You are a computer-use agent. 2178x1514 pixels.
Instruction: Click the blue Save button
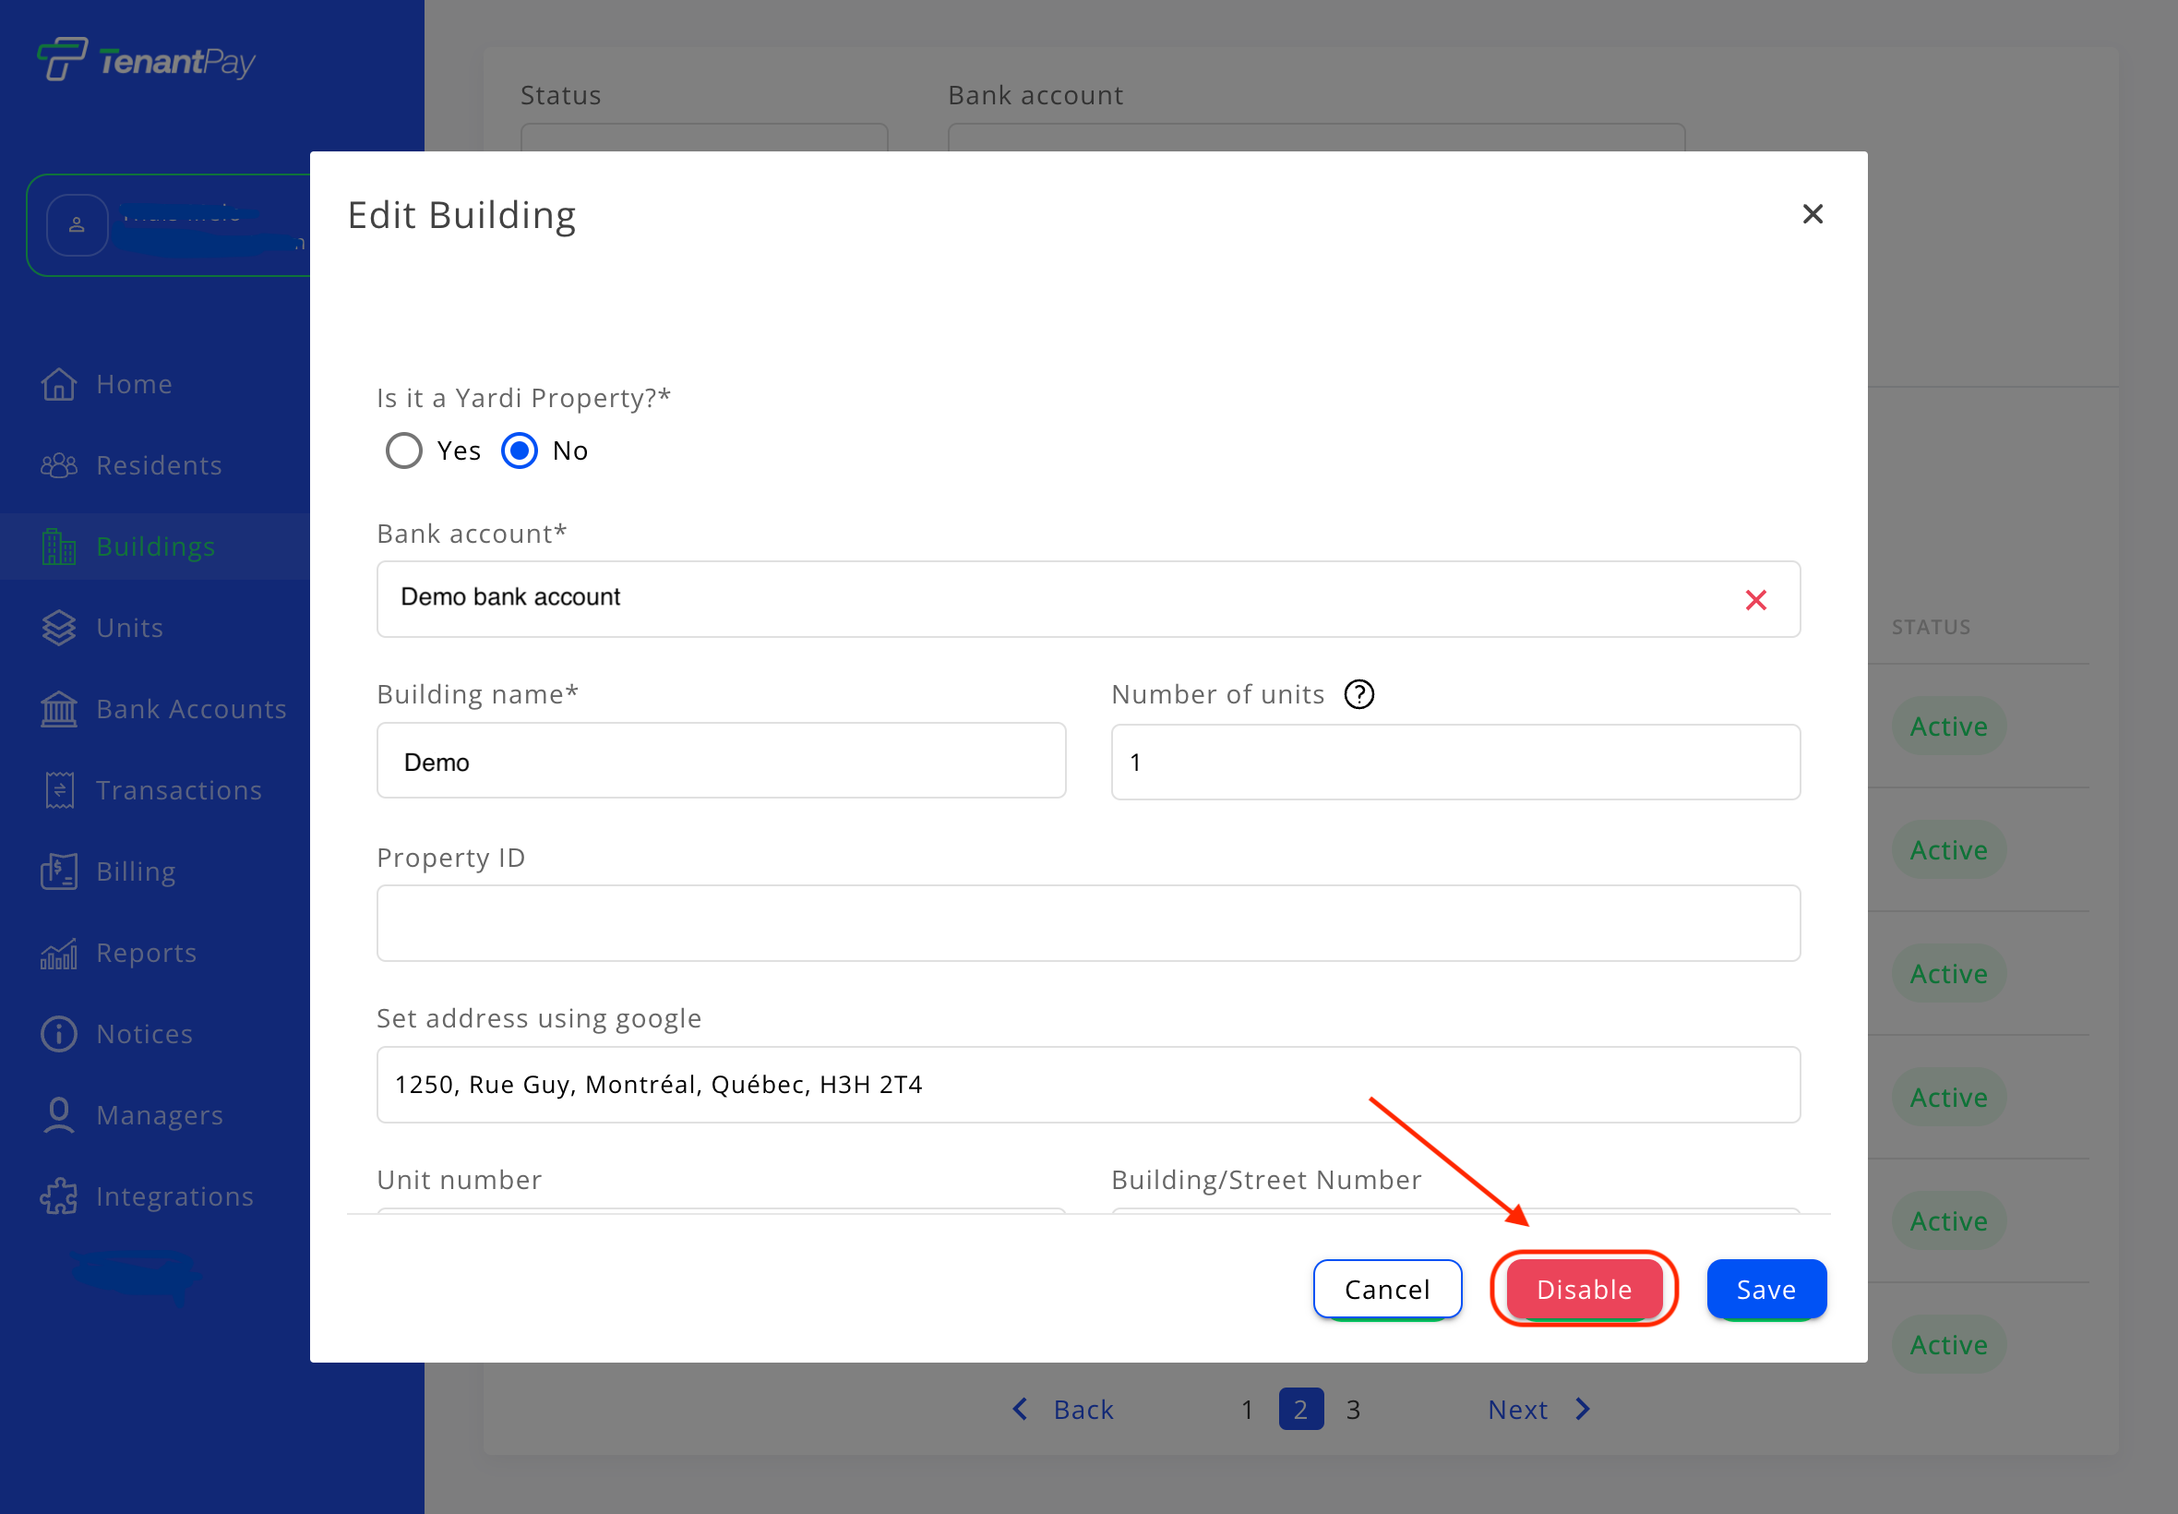click(x=1765, y=1289)
